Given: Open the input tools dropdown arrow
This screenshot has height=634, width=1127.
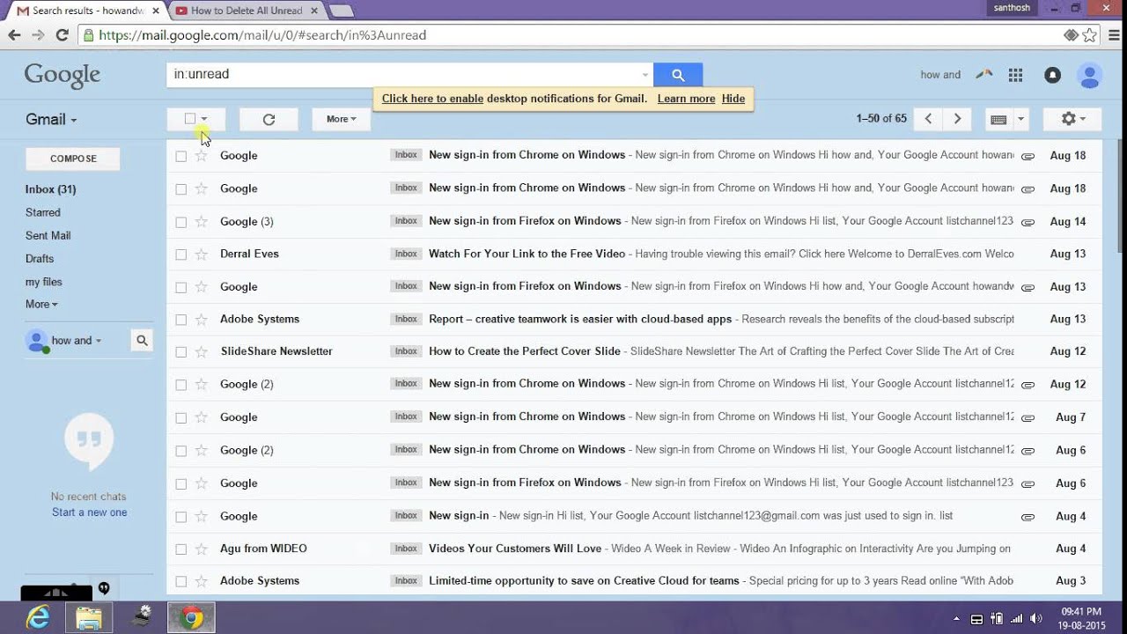Looking at the screenshot, I should pos(1020,119).
